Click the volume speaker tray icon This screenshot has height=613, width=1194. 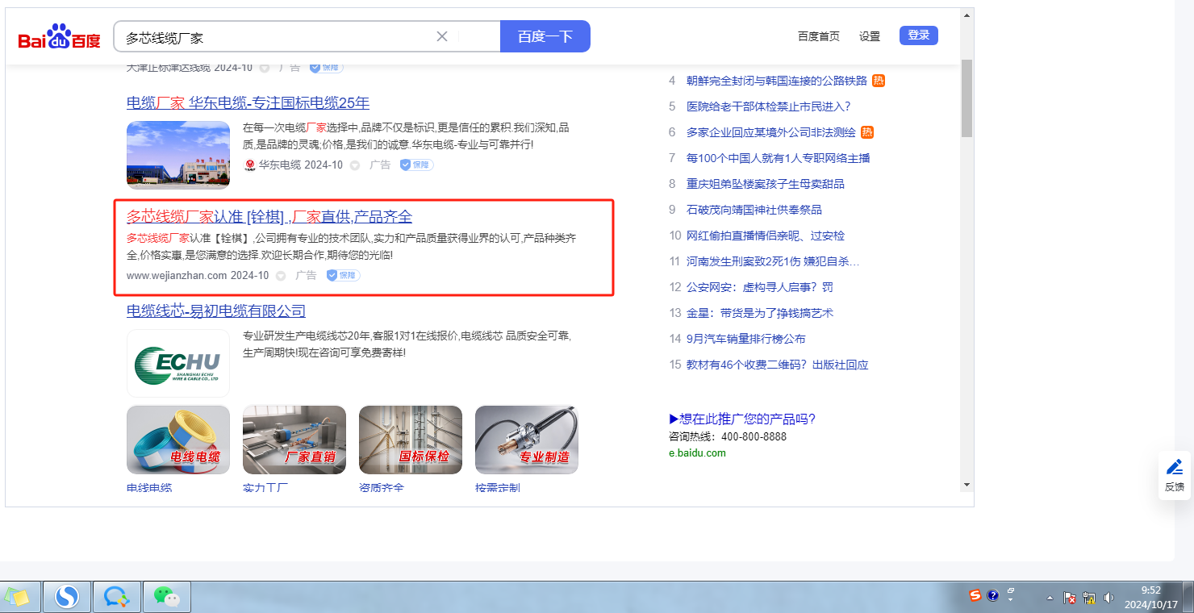[1108, 598]
